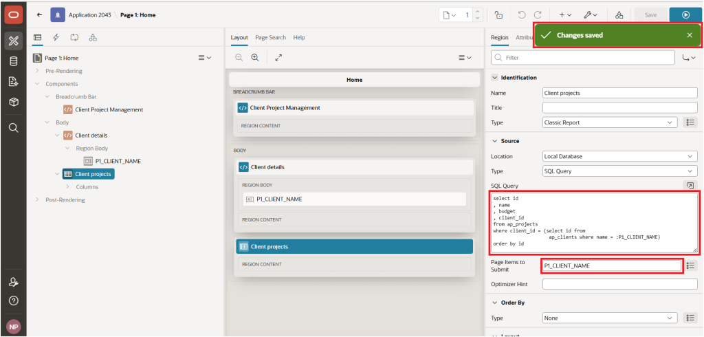
Task: Open the Utilities wrench menu
Action: (x=591, y=15)
